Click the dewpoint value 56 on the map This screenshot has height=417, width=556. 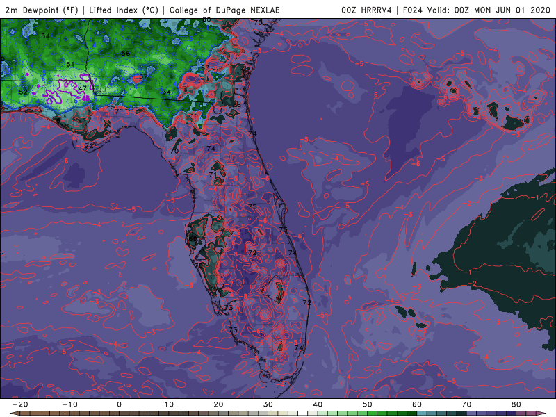coord(126,54)
